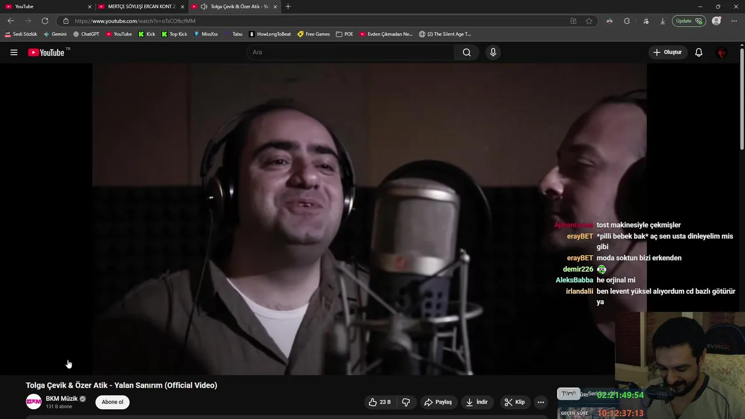
Task: Start voice search with microphone icon
Action: 493,52
